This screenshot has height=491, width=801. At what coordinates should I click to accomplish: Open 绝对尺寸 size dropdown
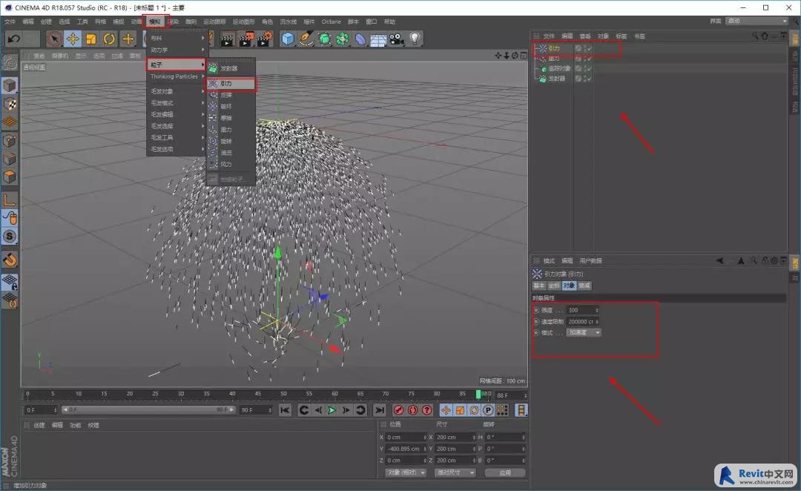[x=455, y=472]
